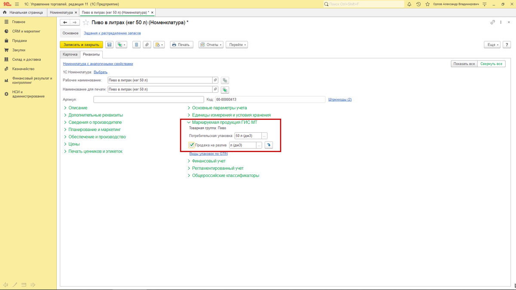This screenshot has height=290, width=516.
Task: Open favorites star in top bar
Action: click(427, 4)
